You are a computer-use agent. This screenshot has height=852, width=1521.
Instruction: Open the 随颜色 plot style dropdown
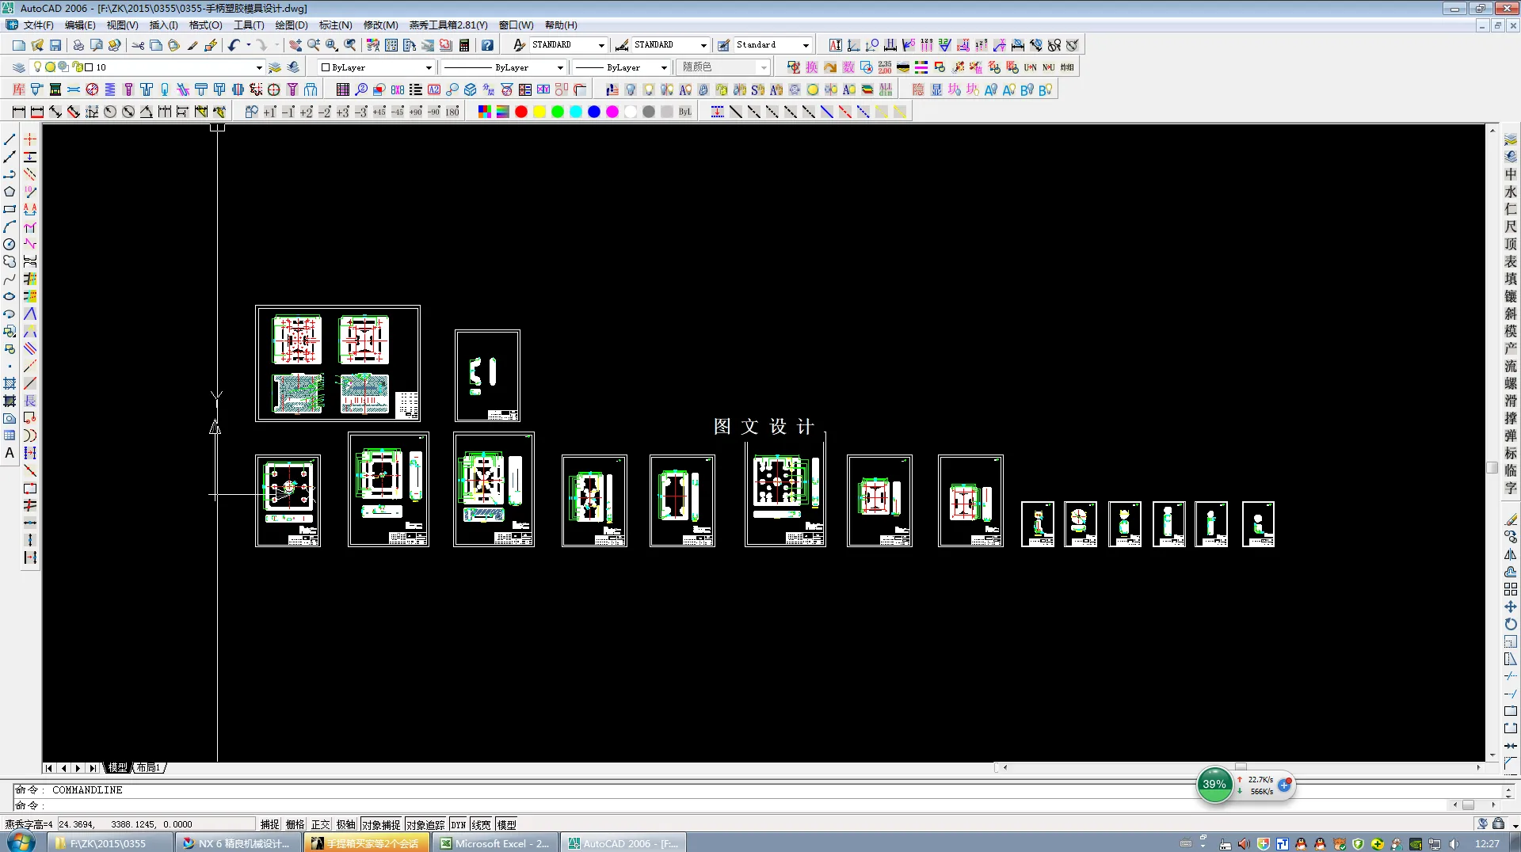coord(764,67)
